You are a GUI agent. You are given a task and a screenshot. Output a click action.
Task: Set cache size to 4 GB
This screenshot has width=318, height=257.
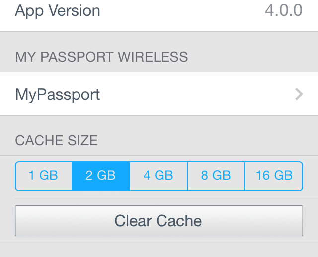tap(159, 176)
